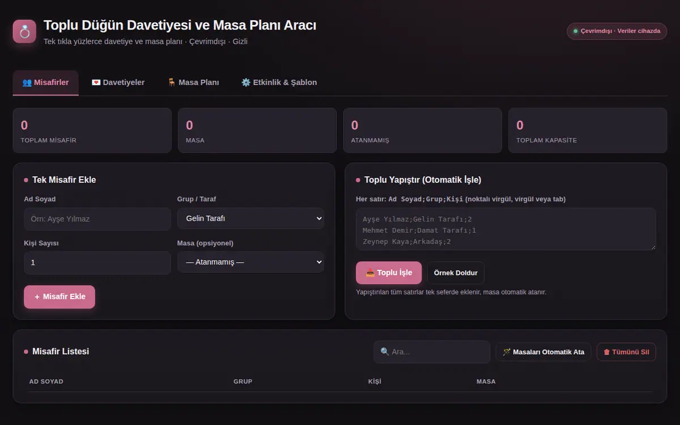Switch to the Davetiyeler tab
The height and width of the screenshot is (425, 680).
118,83
